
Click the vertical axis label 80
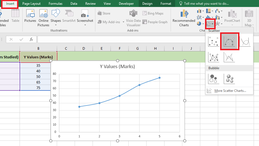pyautogui.click(x=55, y=74)
